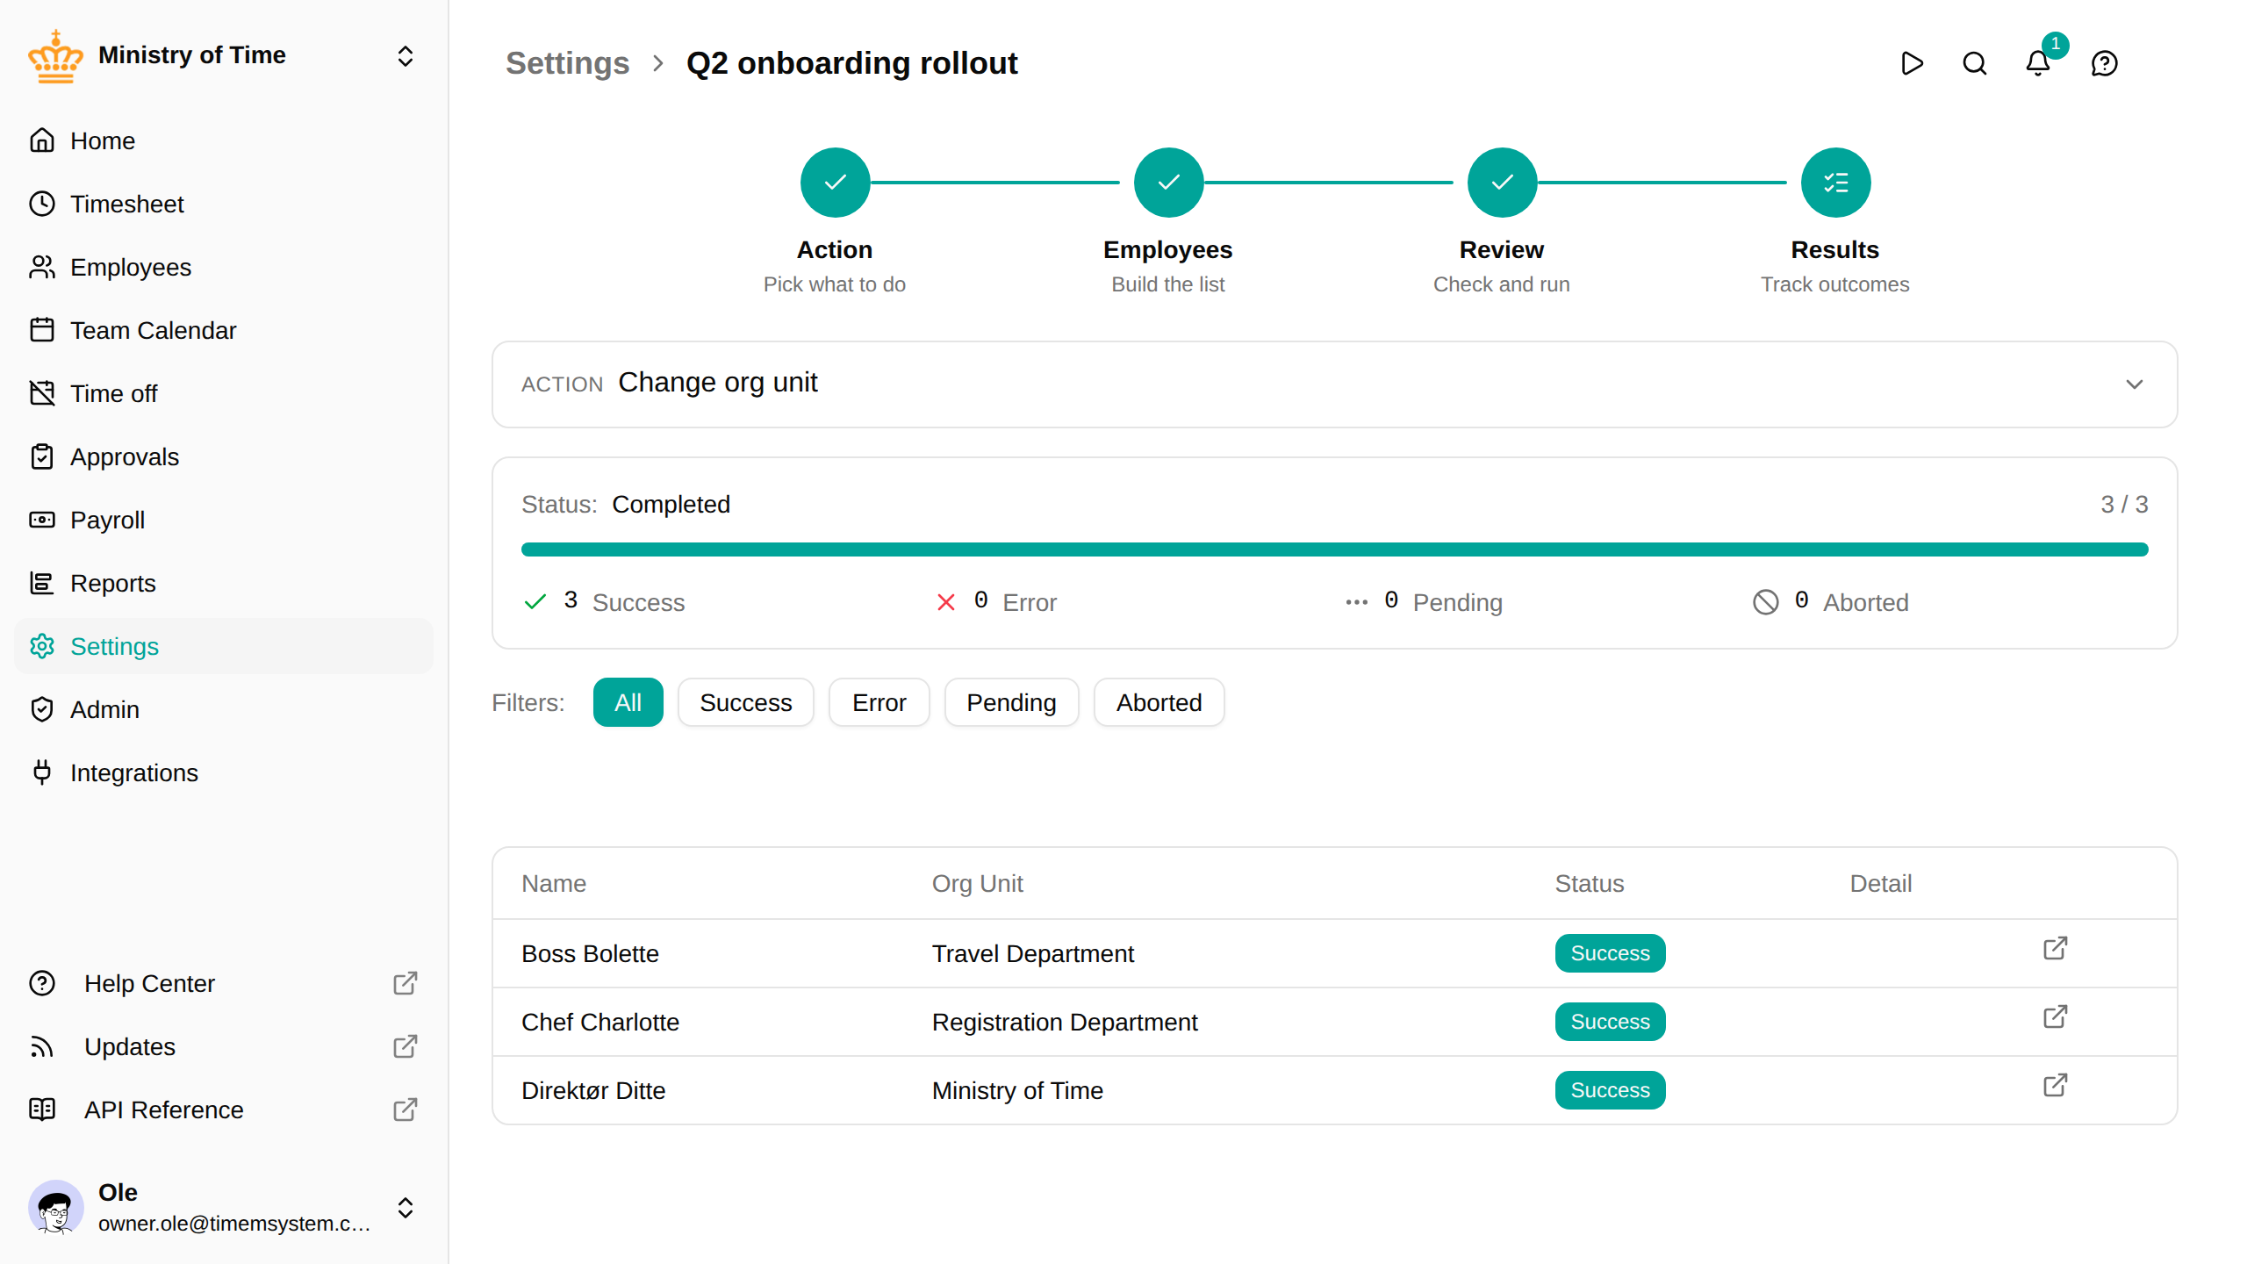The width and height of the screenshot is (2247, 1264).
Task: Click the Org Unit column header
Action: pos(977,883)
